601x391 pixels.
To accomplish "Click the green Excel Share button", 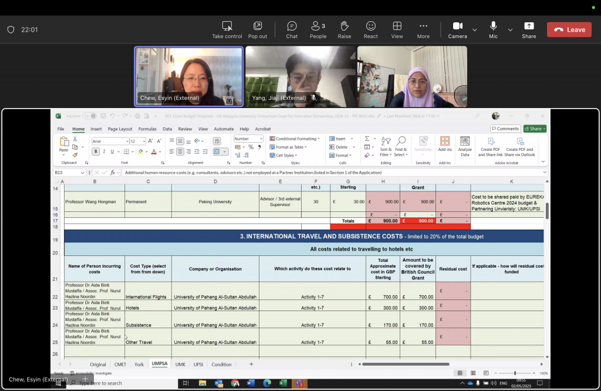I will tap(535, 129).
